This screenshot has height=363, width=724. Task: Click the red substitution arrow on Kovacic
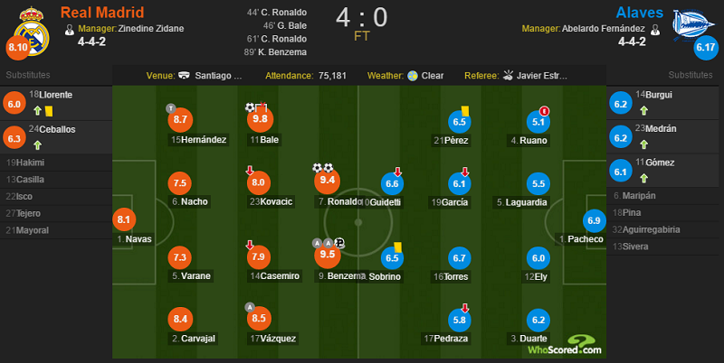(250, 171)
